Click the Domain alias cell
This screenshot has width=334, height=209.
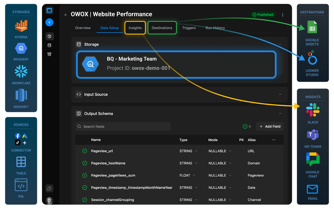click(254, 163)
